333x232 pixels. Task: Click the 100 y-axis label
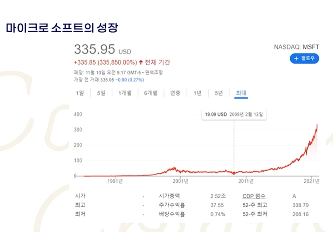[78, 160]
